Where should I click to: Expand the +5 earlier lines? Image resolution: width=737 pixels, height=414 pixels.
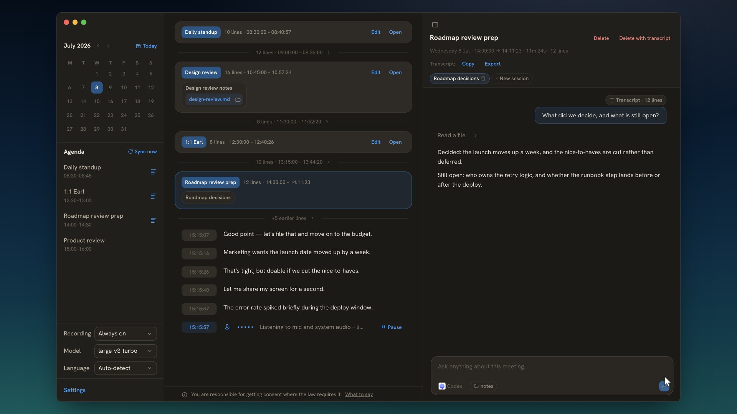pyautogui.click(x=293, y=219)
